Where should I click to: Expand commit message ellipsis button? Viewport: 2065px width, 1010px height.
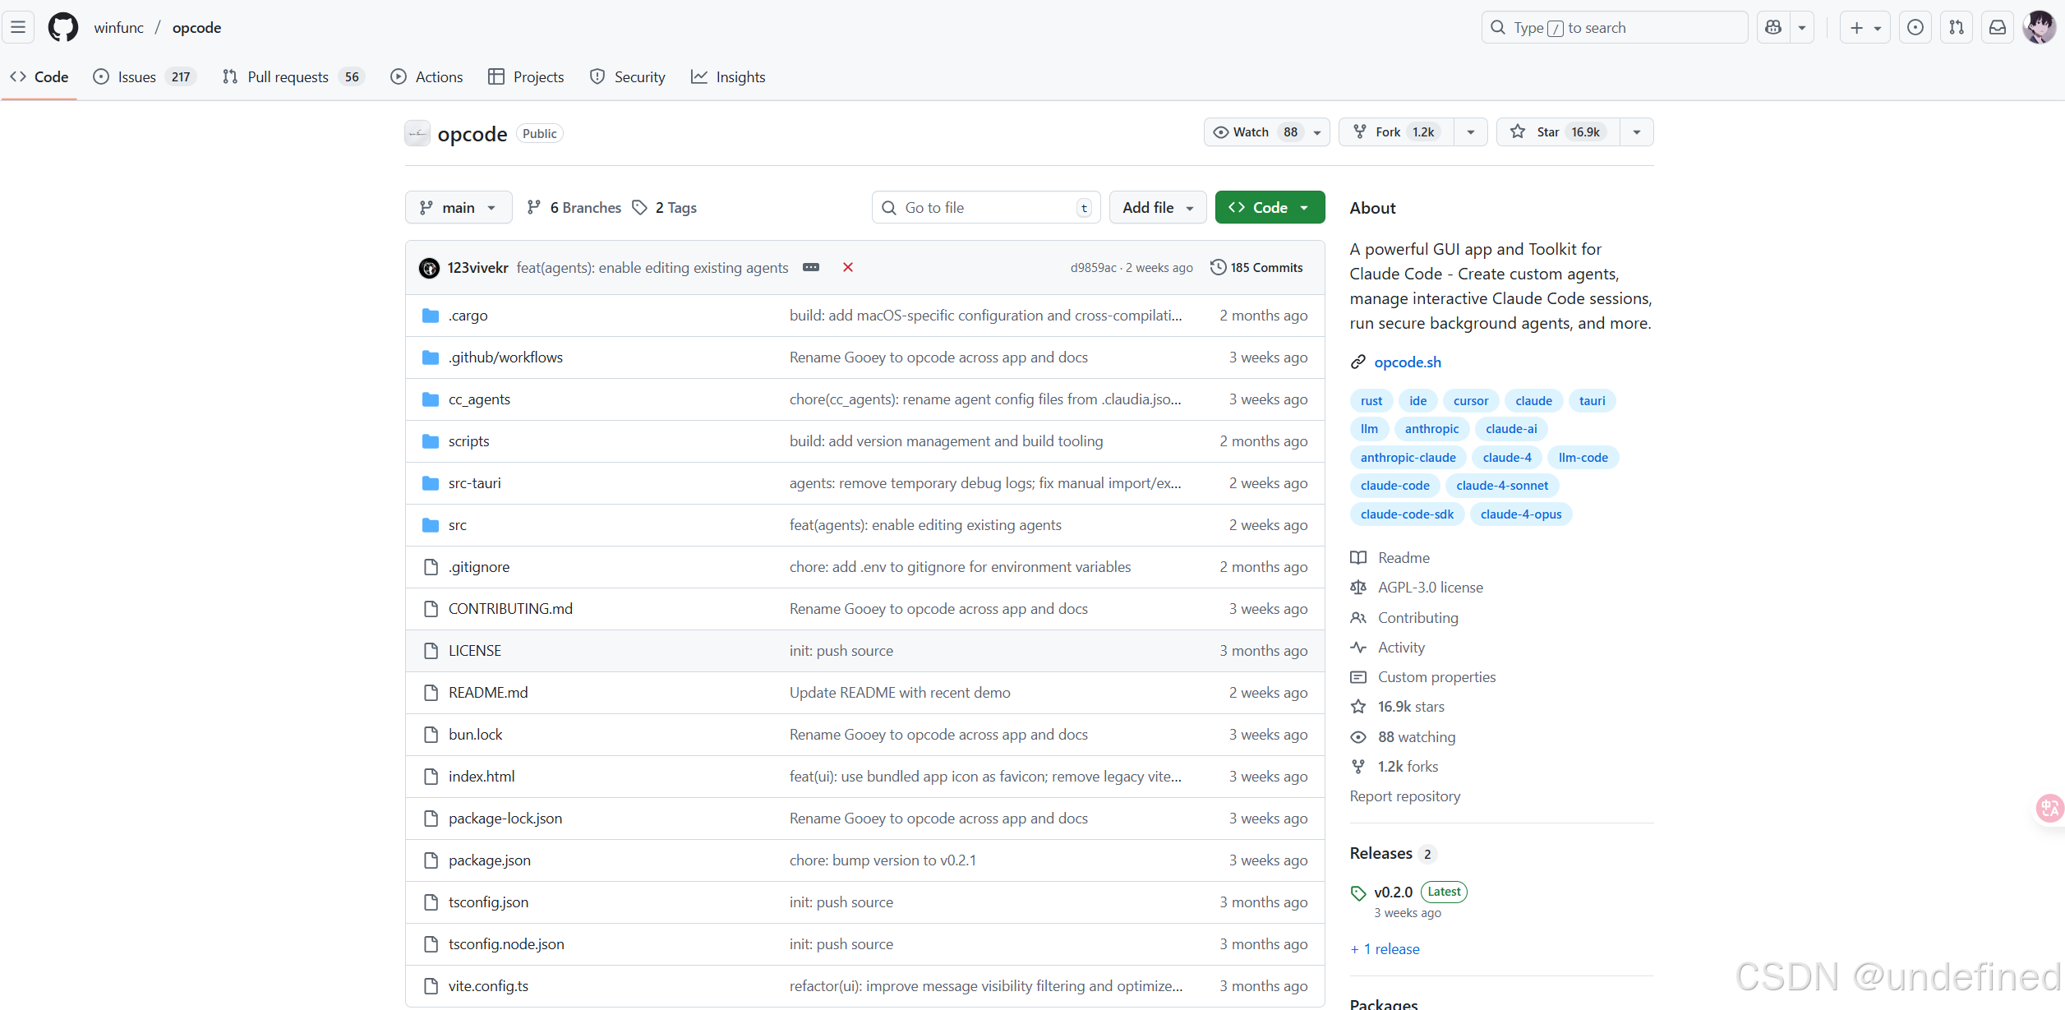[811, 267]
